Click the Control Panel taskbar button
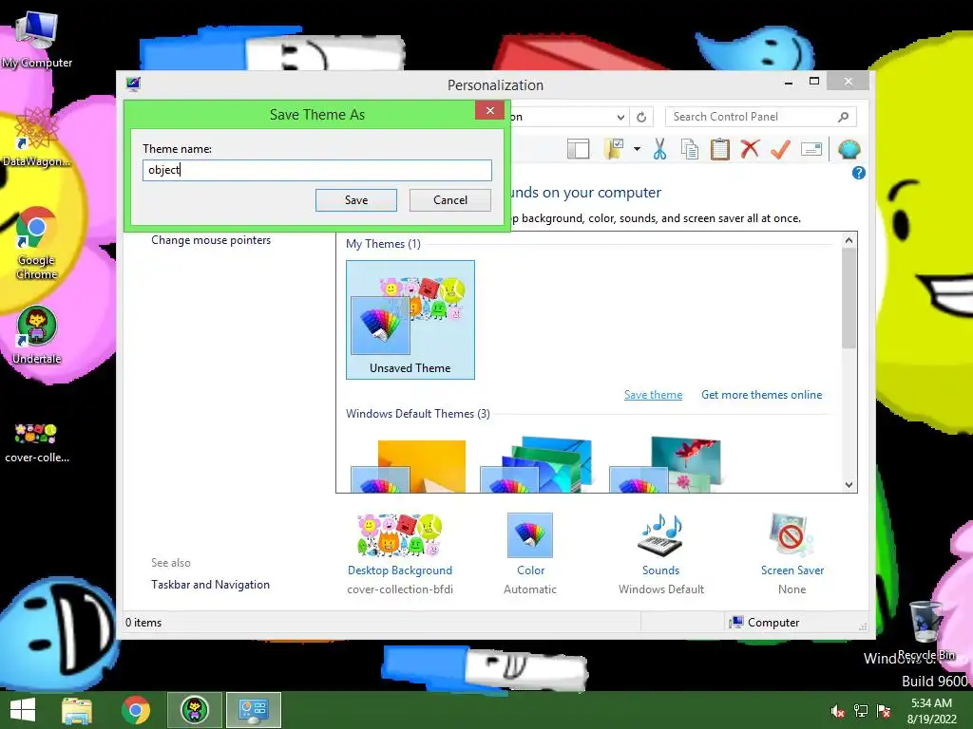The image size is (973, 729). point(253,710)
